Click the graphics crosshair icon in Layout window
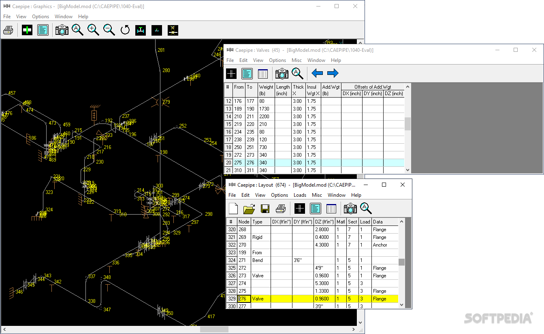 [300, 208]
